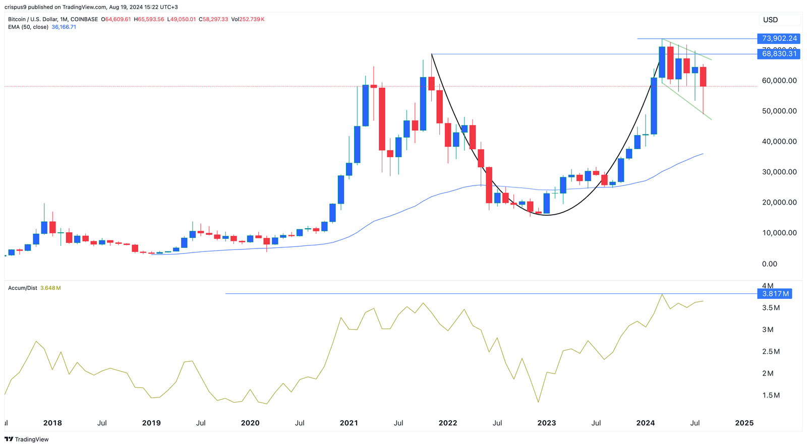
Task: Click the 20,000.00 price axis label
Action: [x=779, y=202]
